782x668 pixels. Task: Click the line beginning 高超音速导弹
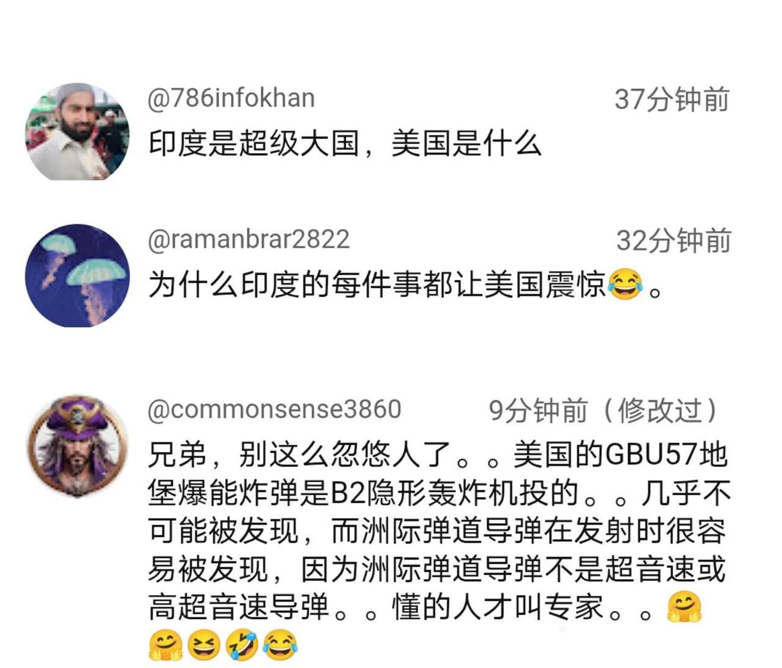[x=424, y=607]
